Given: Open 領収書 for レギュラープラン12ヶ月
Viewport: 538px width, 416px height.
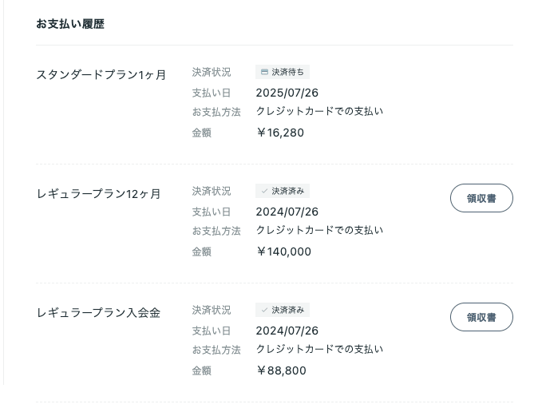Looking at the screenshot, I should (x=481, y=198).
